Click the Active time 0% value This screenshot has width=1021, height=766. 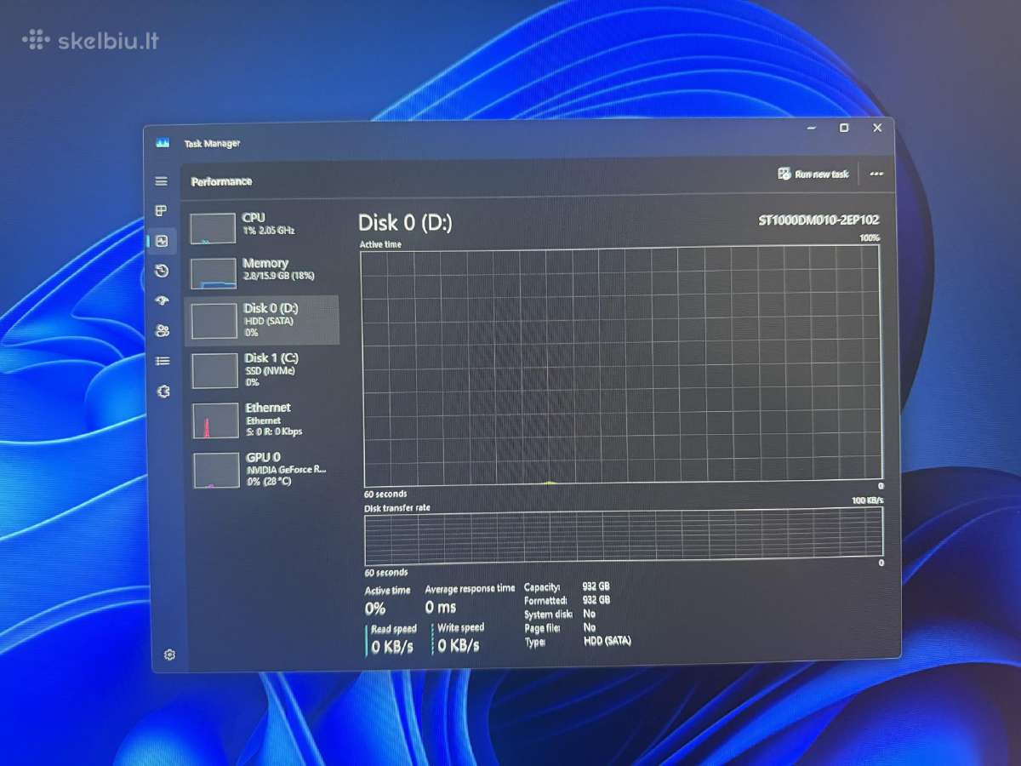[x=375, y=609]
